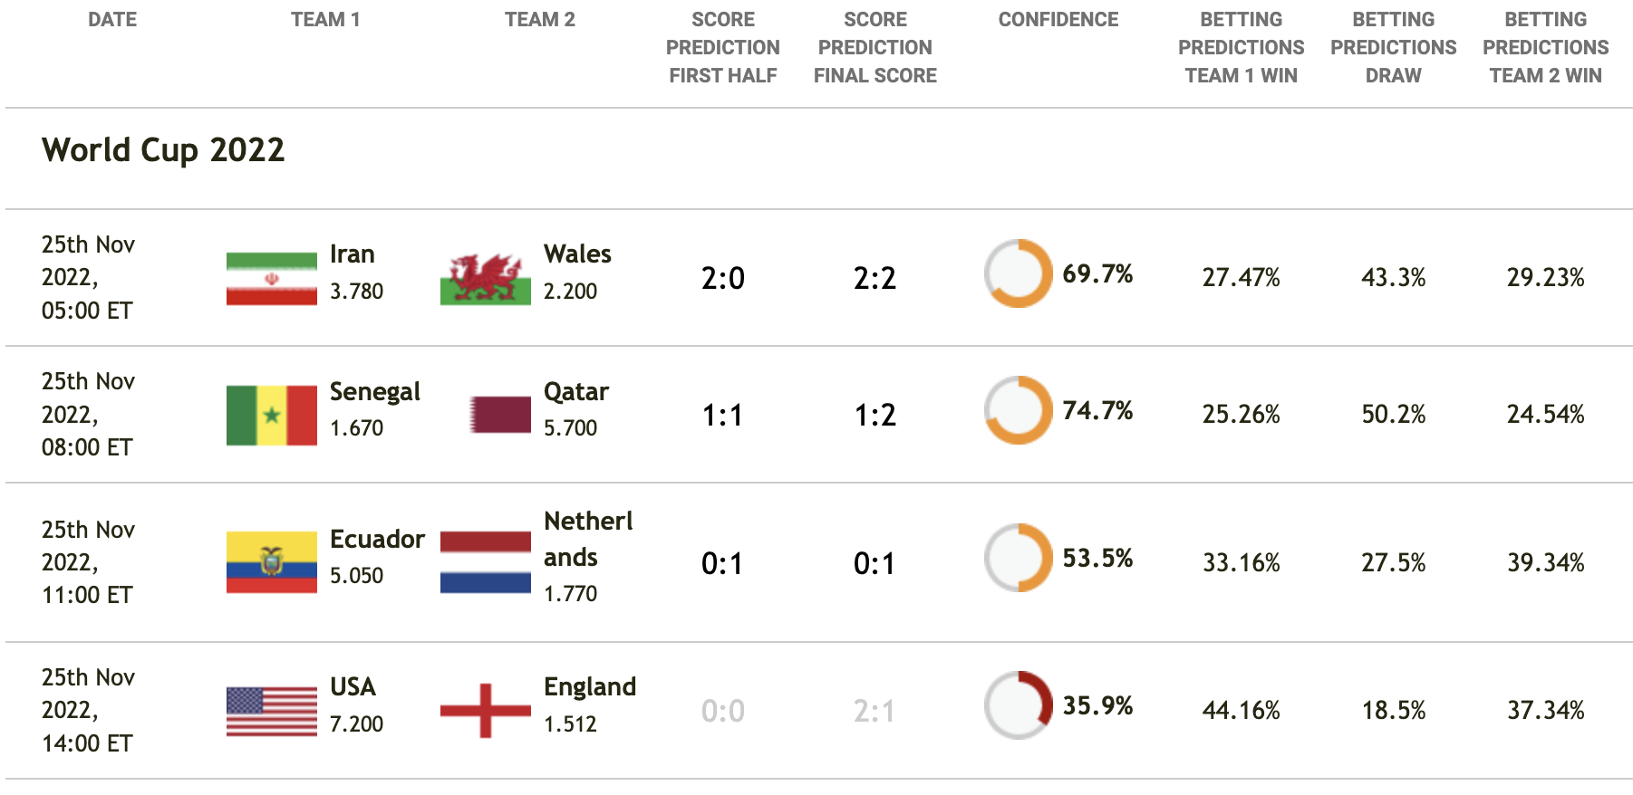Click the greyed 2:1 USA-England score

[874, 711]
